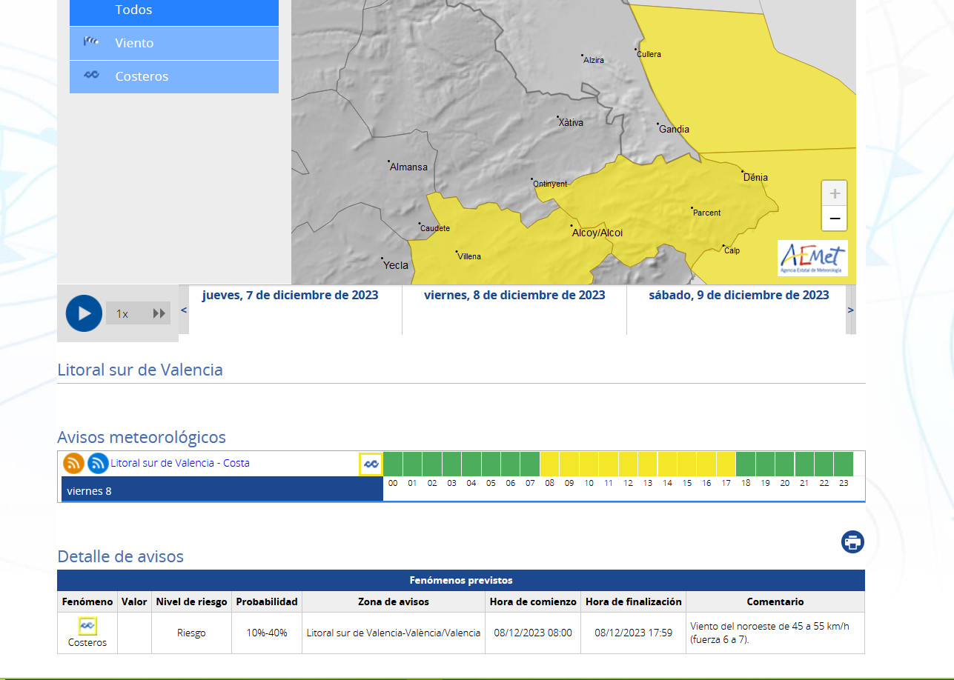Select sábado, 9 de diciembre de 2023
Screen dimensions: 954x680
click(738, 296)
